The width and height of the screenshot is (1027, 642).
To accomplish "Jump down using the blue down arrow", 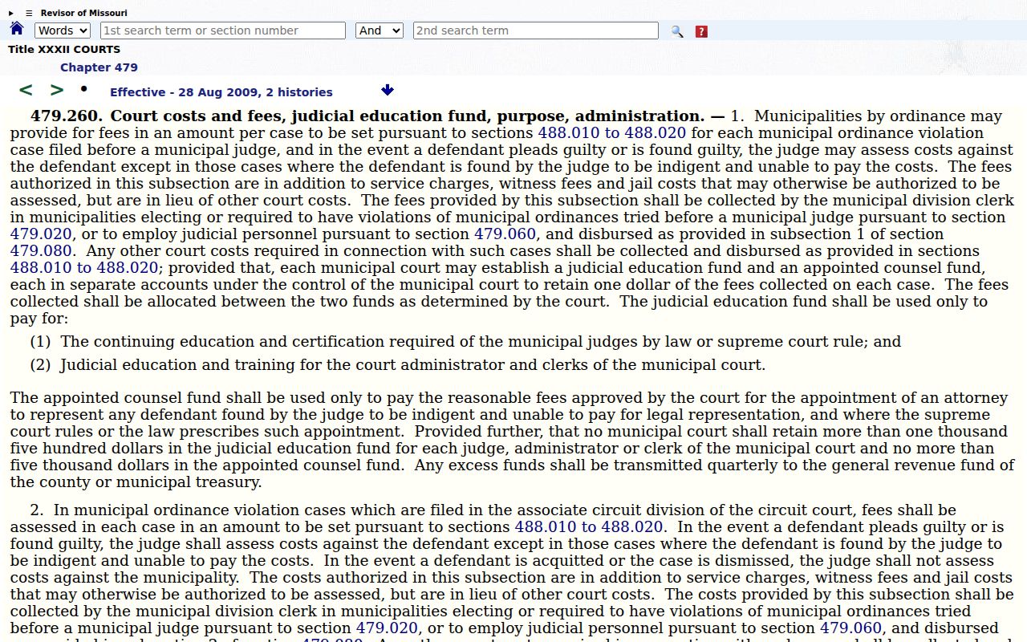I will (x=388, y=90).
